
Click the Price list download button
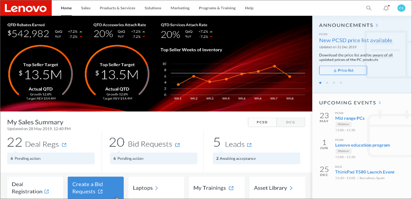343,70
